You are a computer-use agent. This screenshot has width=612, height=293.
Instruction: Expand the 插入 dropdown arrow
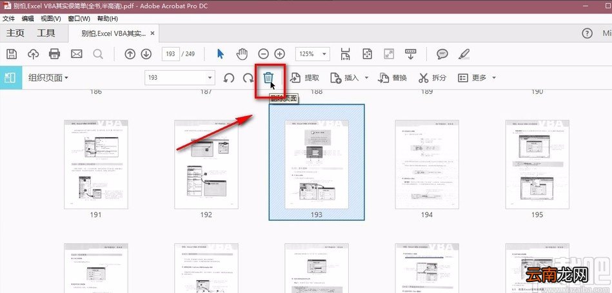(366, 78)
